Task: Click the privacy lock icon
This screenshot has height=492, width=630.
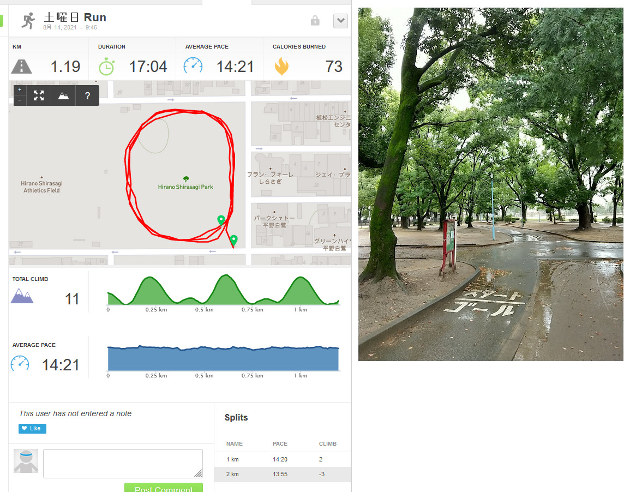Action: point(315,21)
